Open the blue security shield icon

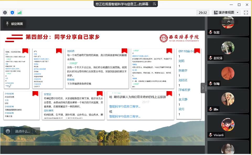tap(12, 13)
